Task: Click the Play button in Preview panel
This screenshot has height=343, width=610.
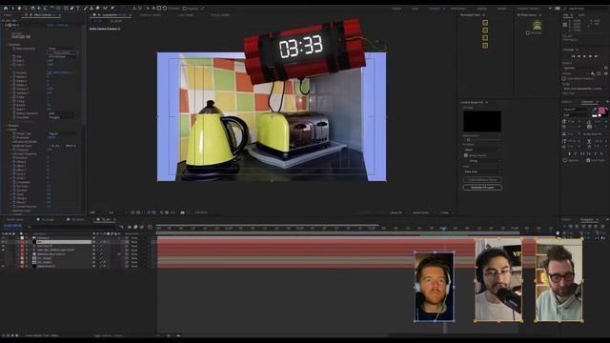Action: pyautogui.click(x=584, y=57)
